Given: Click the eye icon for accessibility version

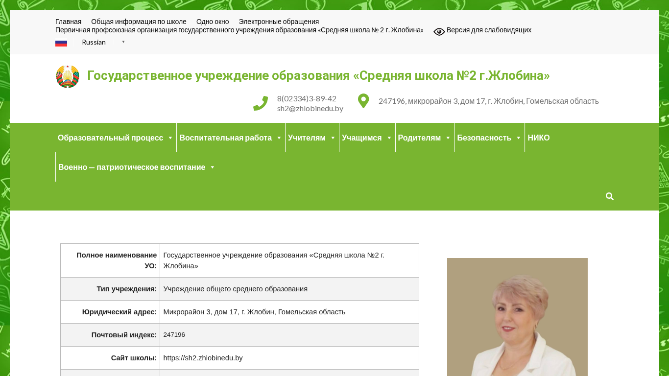Looking at the screenshot, I should (x=439, y=31).
